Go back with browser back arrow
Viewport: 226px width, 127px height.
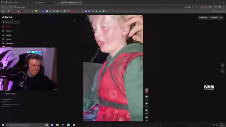click(2, 7)
